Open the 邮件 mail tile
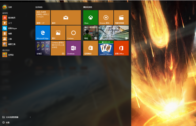 [66, 17]
